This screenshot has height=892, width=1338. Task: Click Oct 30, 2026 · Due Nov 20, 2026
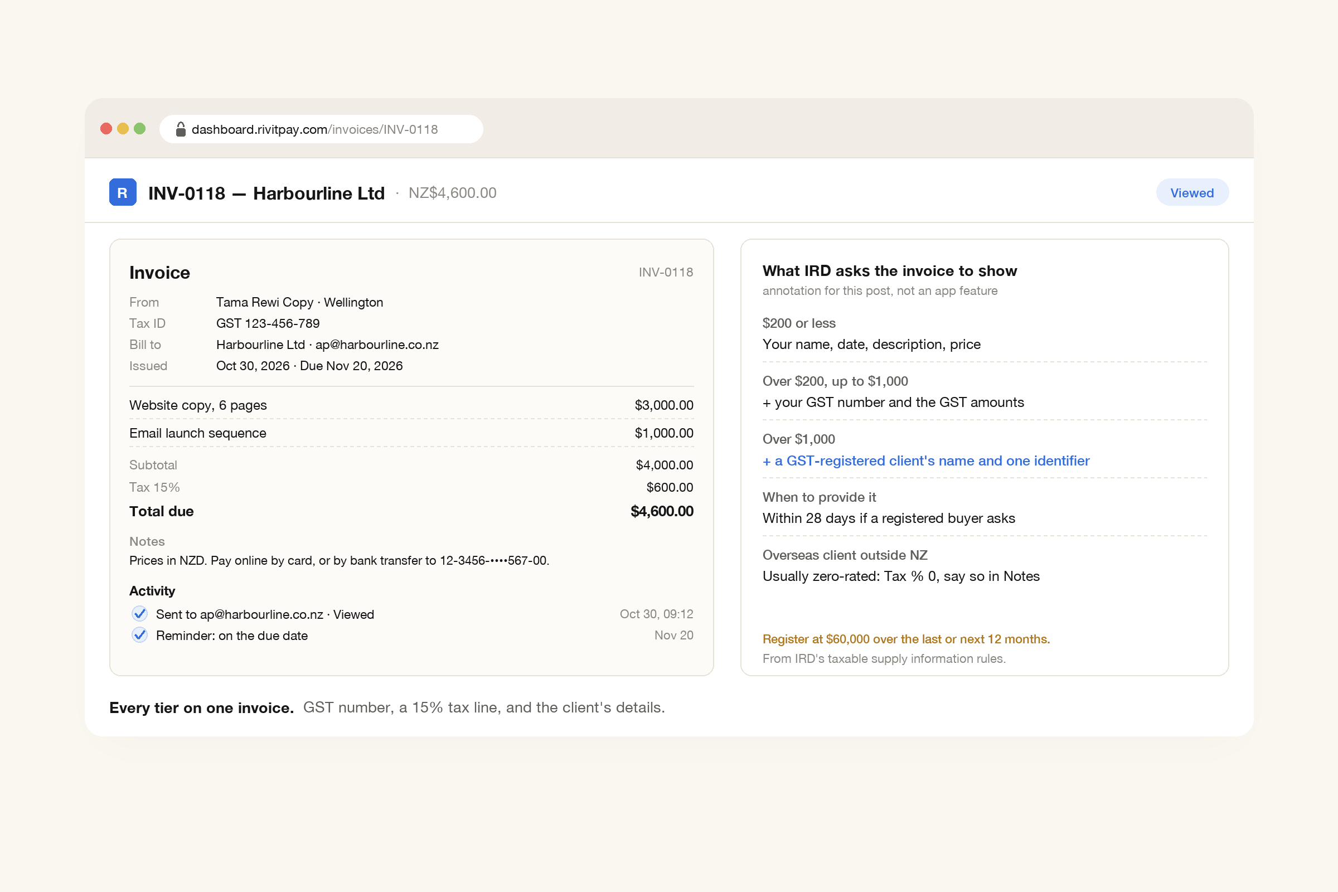[309, 366]
